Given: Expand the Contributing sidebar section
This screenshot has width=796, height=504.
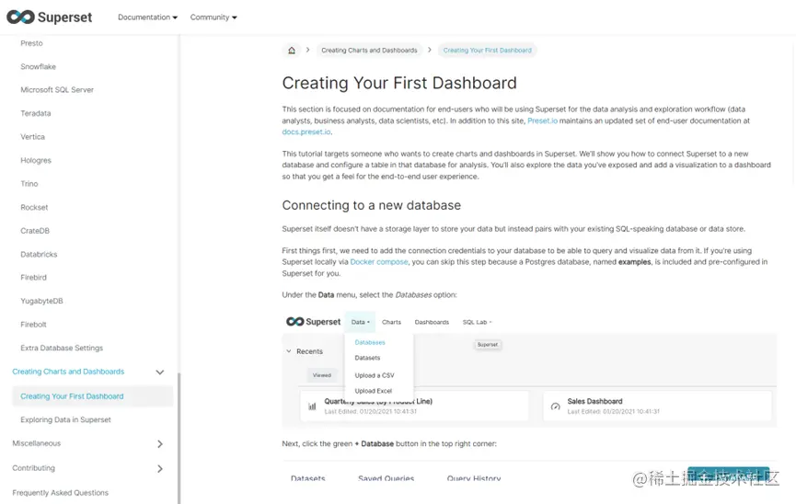Looking at the screenshot, I should (x=160, y=468).
